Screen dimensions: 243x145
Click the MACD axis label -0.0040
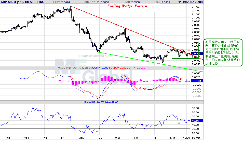click(196, 89)
